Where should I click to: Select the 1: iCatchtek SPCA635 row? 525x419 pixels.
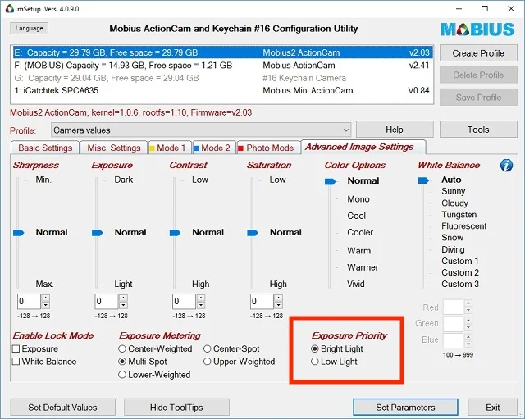[222, 90]
